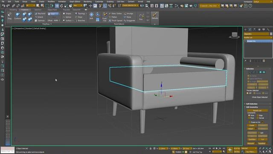Image resolution: width=273 pixels, height=154 pixels.
Task: Click Remove modifier trash icon
Action: (264, 61)
